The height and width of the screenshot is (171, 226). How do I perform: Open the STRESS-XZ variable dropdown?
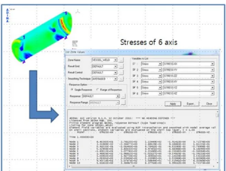(189, 93)
